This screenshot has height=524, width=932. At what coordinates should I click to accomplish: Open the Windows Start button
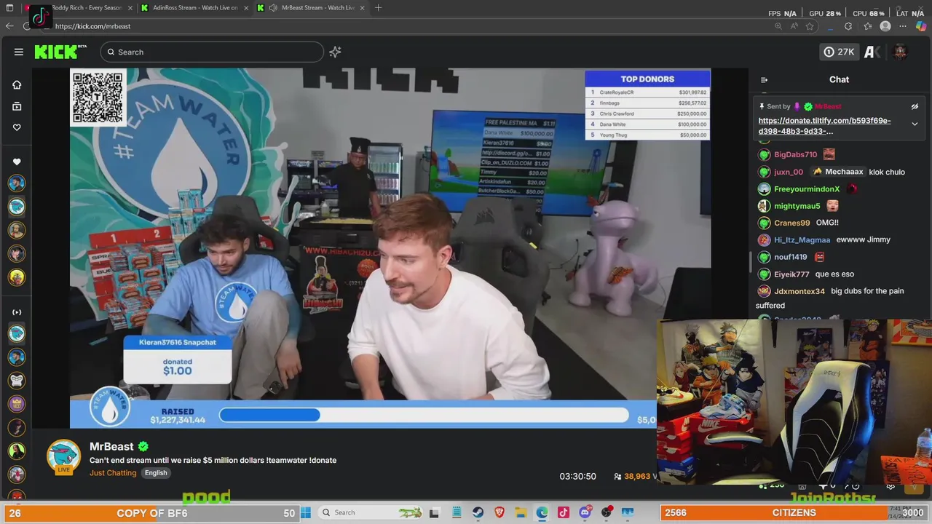(x=306, y=512)
